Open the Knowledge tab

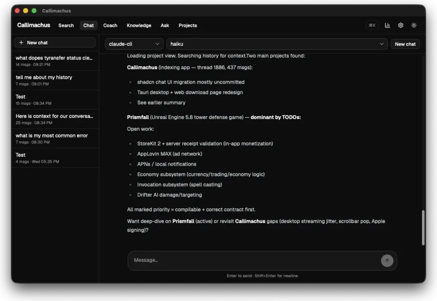pos(139,25)
